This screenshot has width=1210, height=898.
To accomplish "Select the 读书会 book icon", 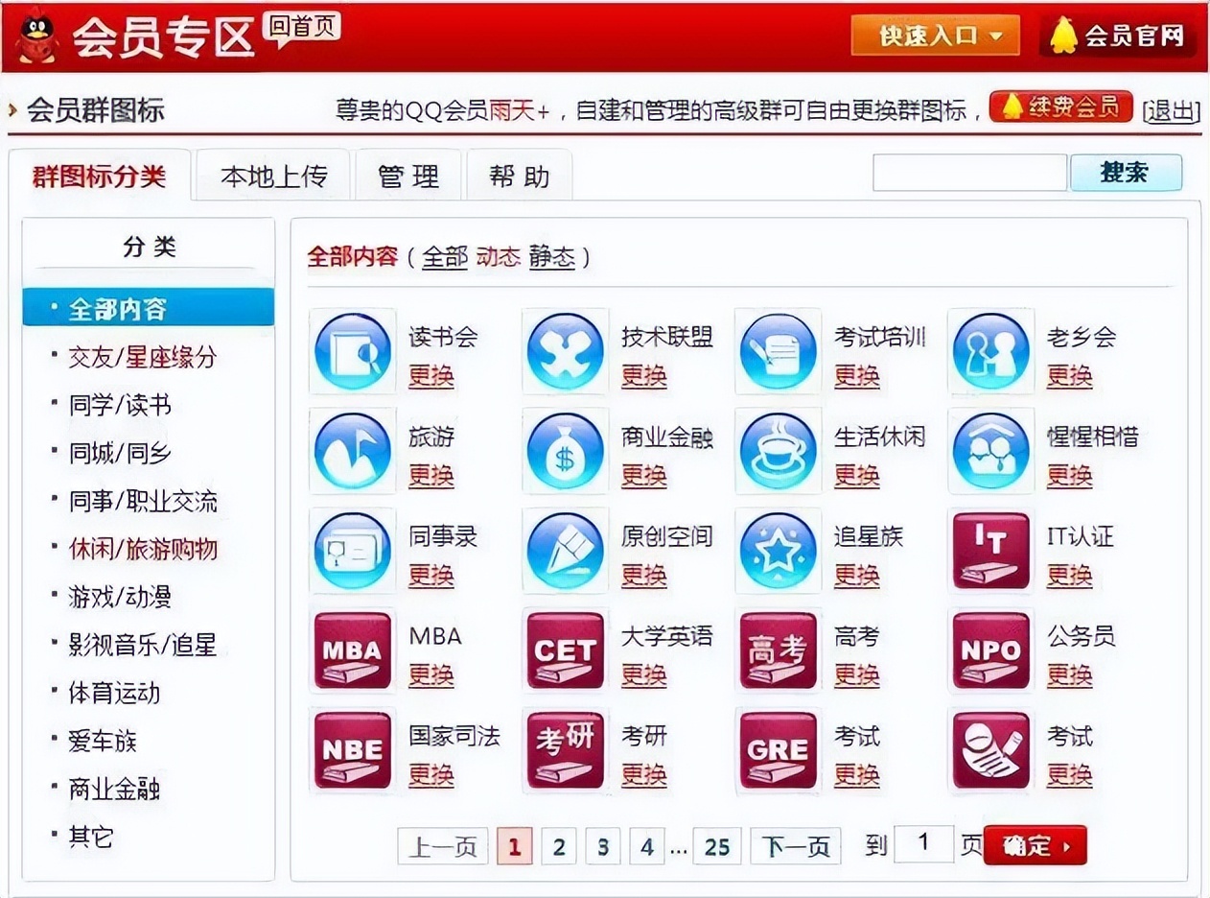I will 352,351.
